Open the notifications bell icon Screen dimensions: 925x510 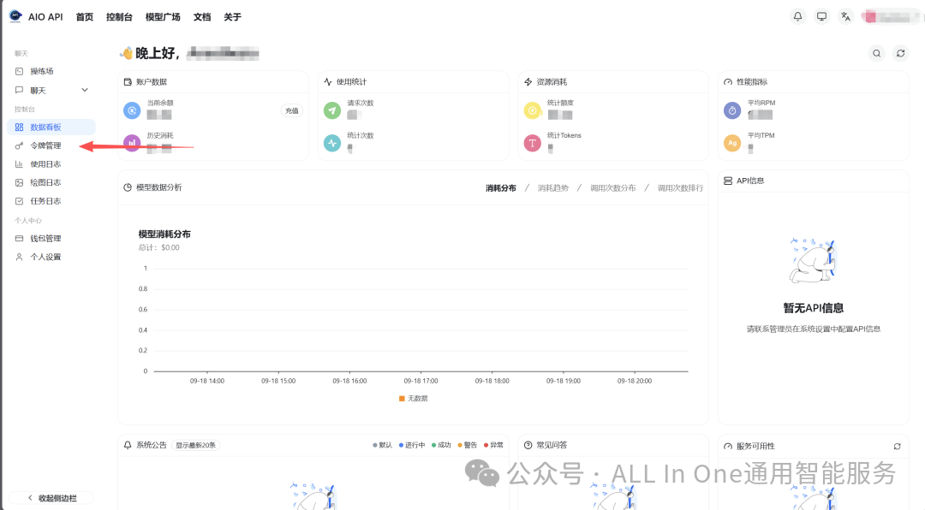click(x=797, y=16)
